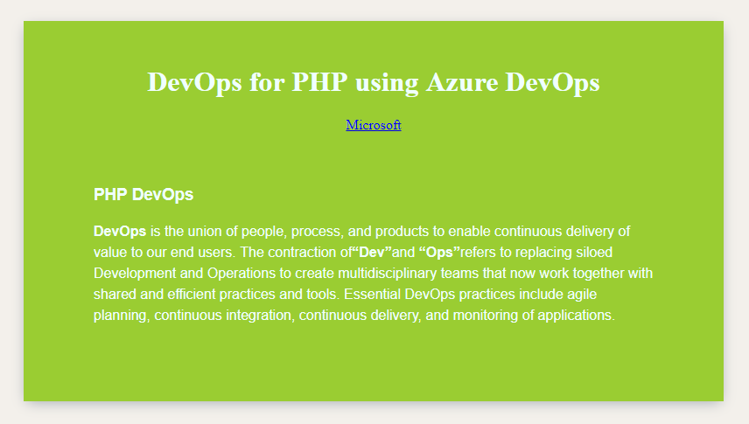749x424 pixels.
Task: Click the bold 'DevOps' word starting the paragraph
Action: [120, 232]
